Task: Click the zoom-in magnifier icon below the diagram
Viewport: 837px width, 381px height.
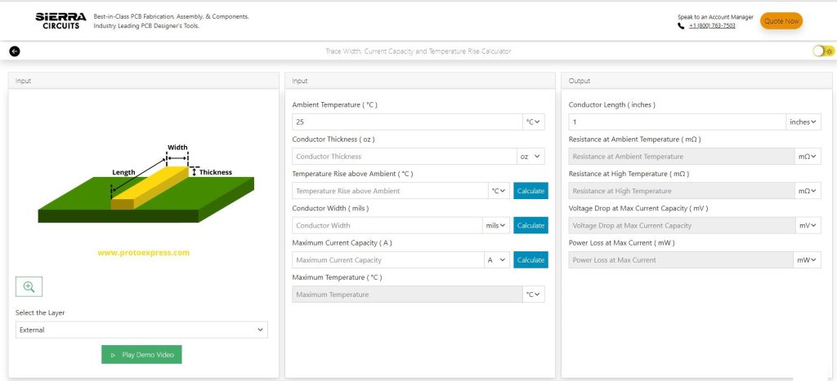Action: pos(29,286)
